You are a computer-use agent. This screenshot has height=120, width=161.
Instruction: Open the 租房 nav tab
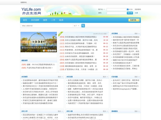[61, 20]
